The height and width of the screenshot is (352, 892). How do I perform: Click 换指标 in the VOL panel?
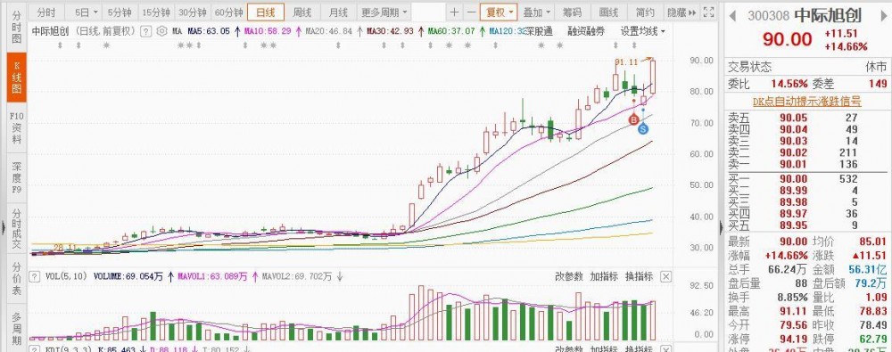[639, 276]
